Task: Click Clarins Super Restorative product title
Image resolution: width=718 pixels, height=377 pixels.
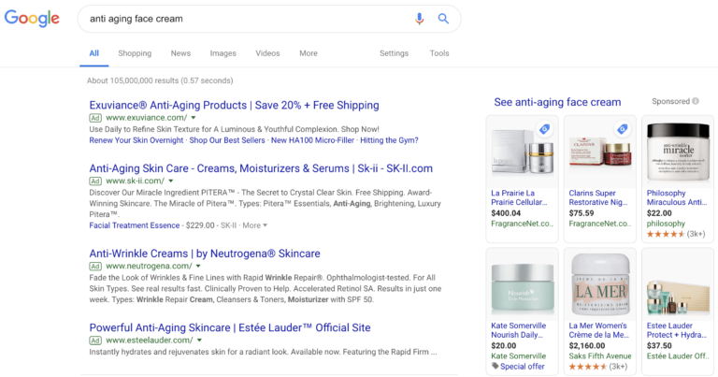Action: click(x=598, y=197)
